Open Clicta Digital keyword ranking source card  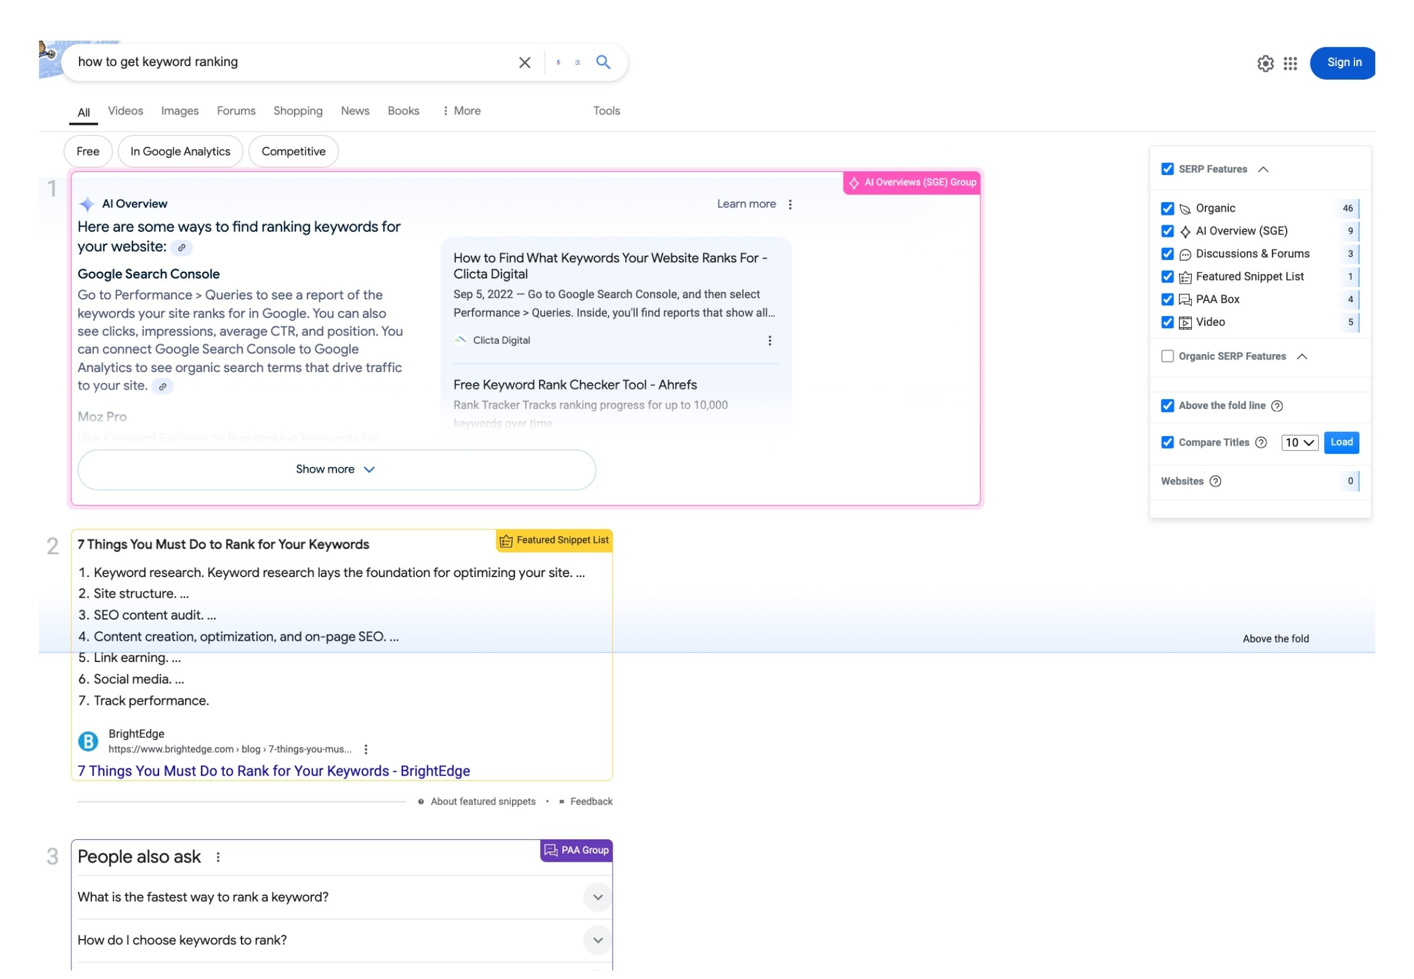pyautogui.click(x=615, y=299)
